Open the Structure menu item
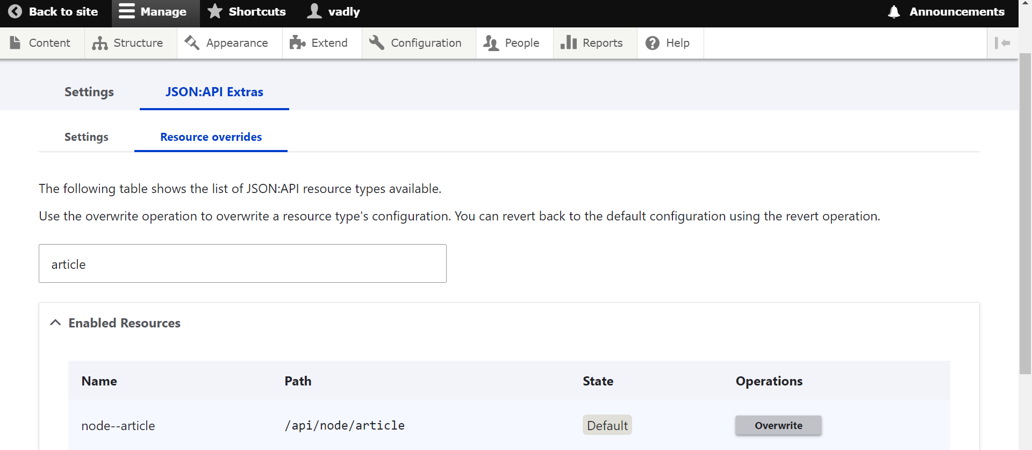This screenshot has height=450, width=1032. tap(128, 43)
